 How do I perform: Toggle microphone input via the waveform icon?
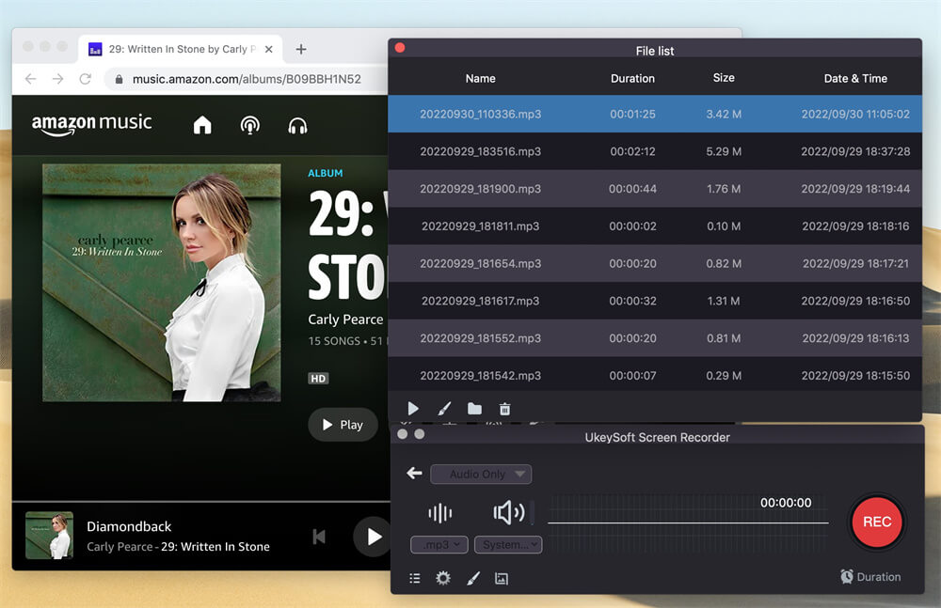(x=439, y=513)
